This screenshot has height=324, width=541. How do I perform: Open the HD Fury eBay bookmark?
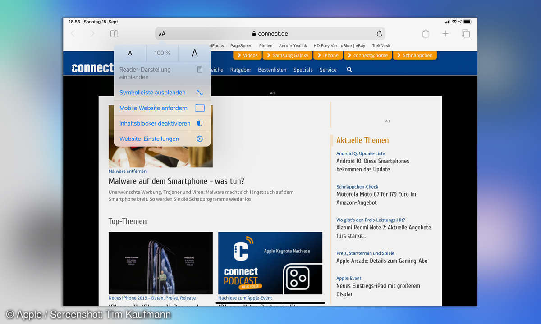339,46
